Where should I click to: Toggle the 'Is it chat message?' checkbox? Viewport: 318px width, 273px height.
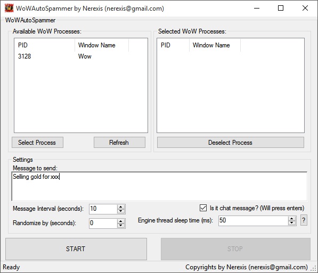[203, 208]
